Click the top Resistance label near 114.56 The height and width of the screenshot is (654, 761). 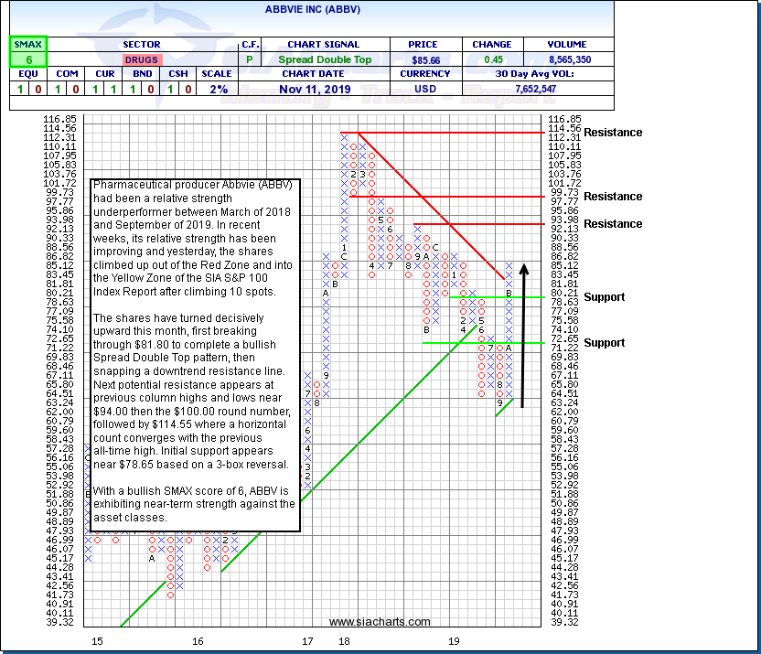(x=613, y=133)
